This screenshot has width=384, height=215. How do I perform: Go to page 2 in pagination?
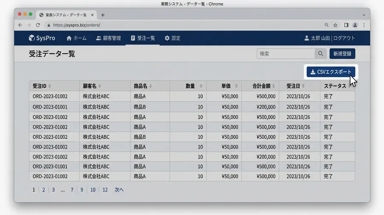point(44,190)
